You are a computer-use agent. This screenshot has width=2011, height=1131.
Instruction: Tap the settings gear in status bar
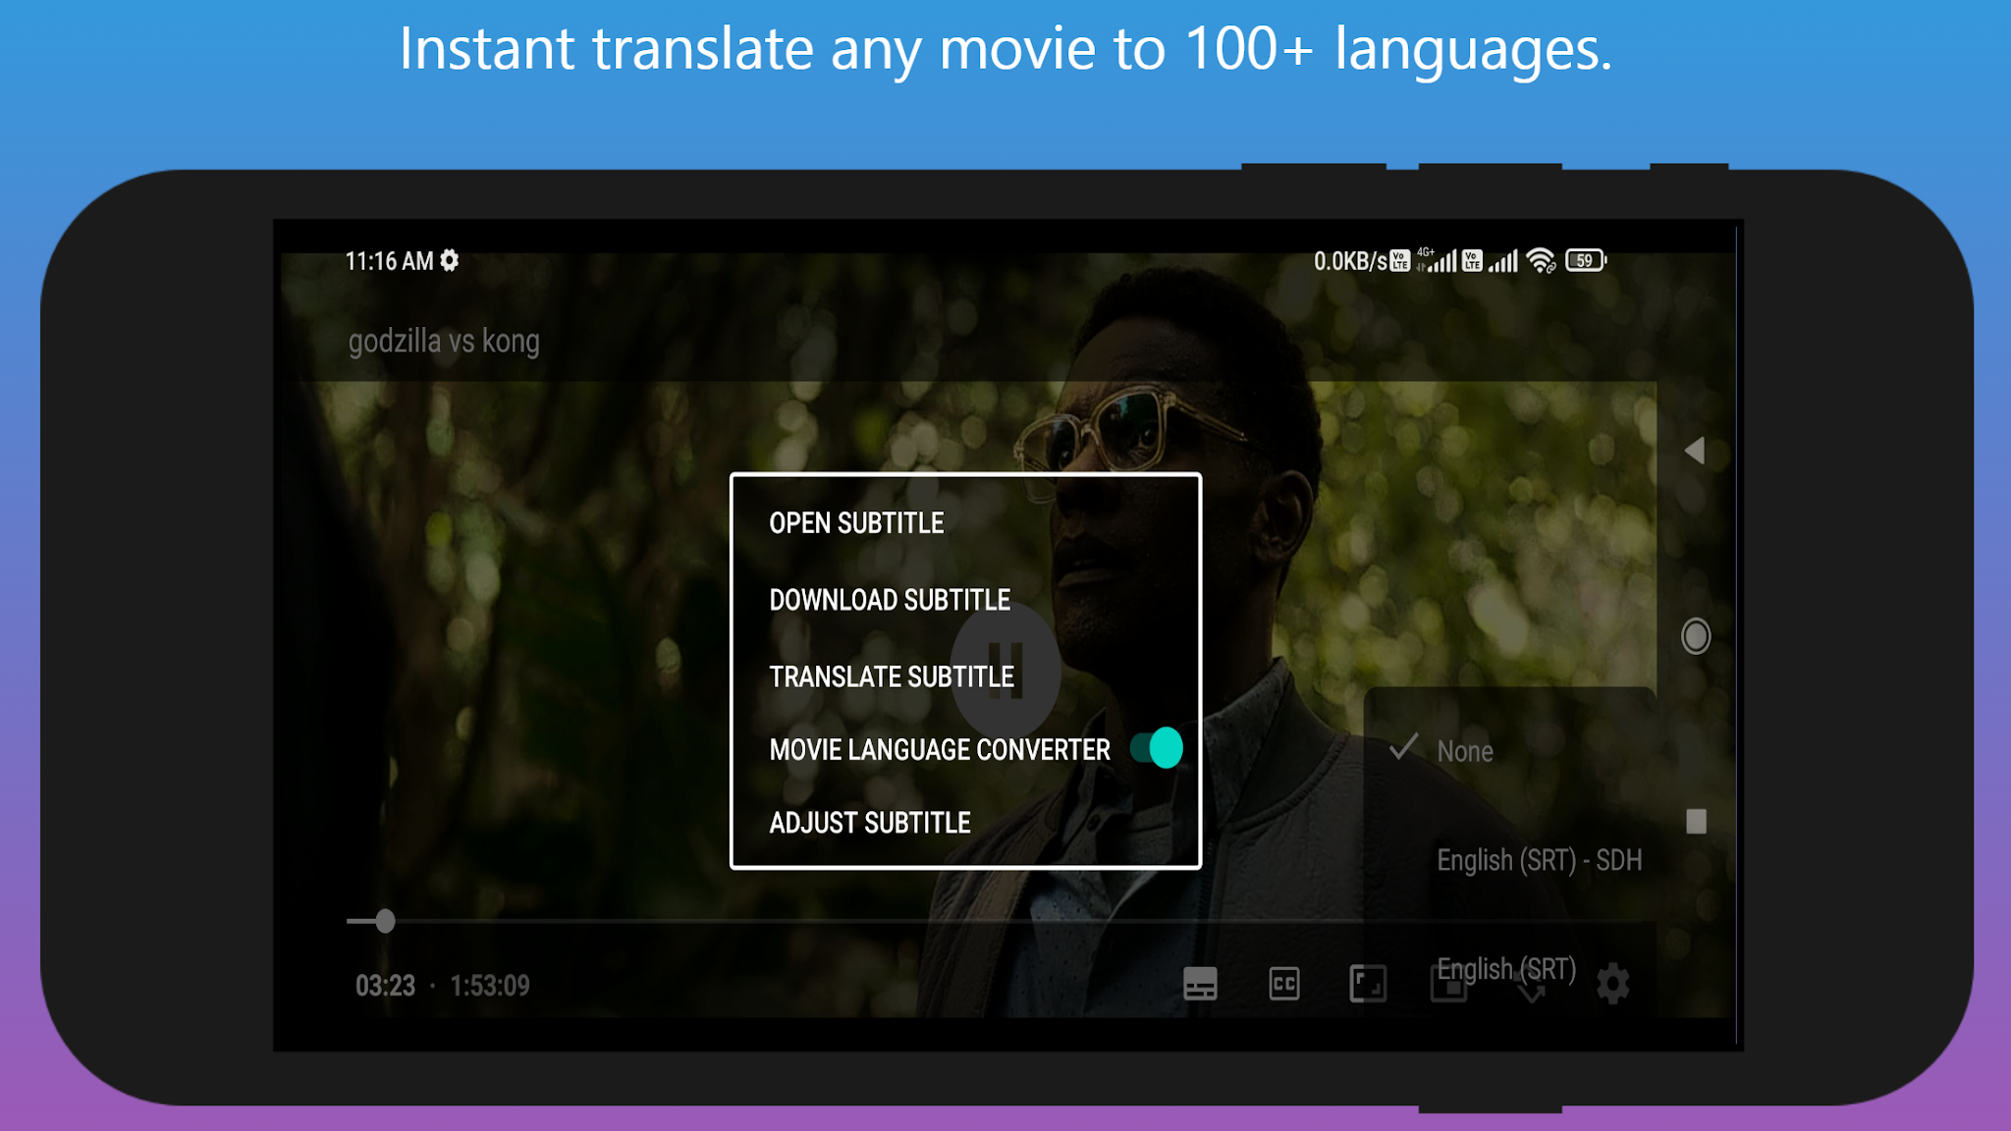[450, 260]
